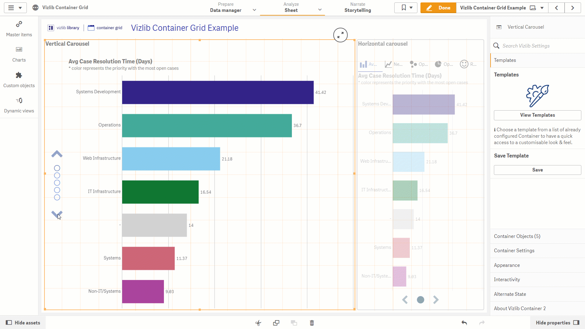Expand the Appearance section
The image size is (585, 329).
(537, 265)
